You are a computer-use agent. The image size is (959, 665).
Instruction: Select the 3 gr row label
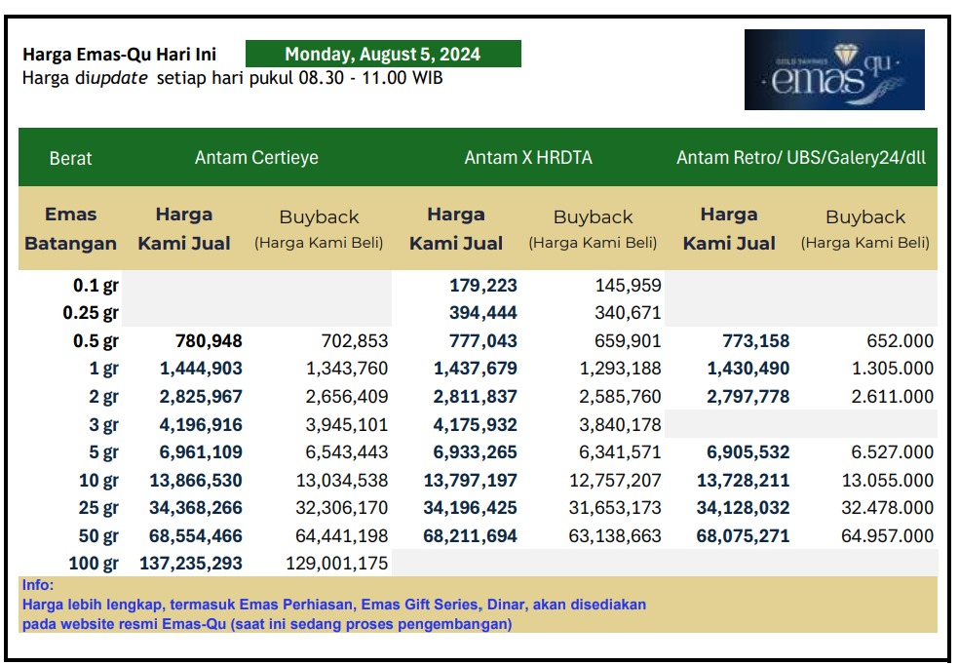pos(104,424)
